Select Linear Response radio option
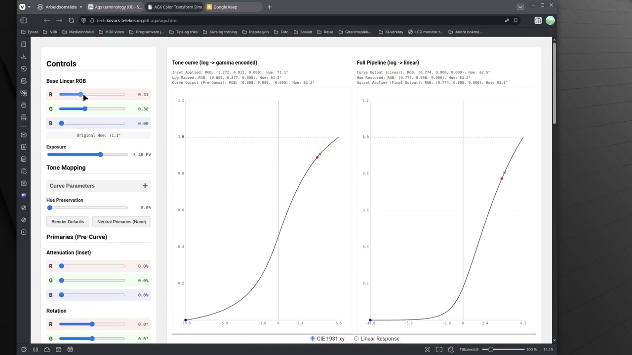 point(356,339)
